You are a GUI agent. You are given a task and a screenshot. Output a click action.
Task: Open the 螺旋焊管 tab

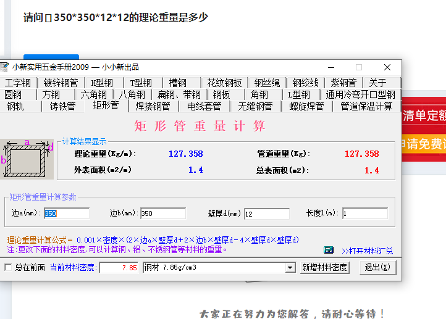click(x=306, y=106)
